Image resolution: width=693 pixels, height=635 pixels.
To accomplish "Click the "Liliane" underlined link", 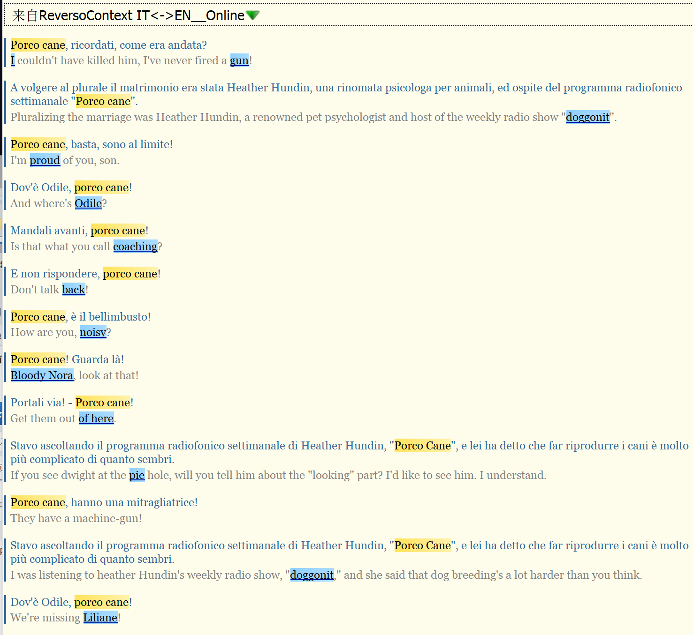I will pos(100,618).
